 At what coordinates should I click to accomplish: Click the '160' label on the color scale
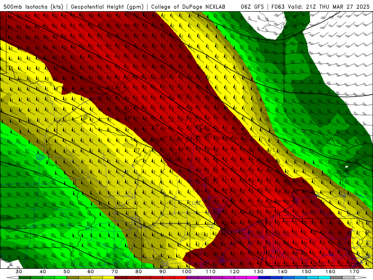[331, 272]
